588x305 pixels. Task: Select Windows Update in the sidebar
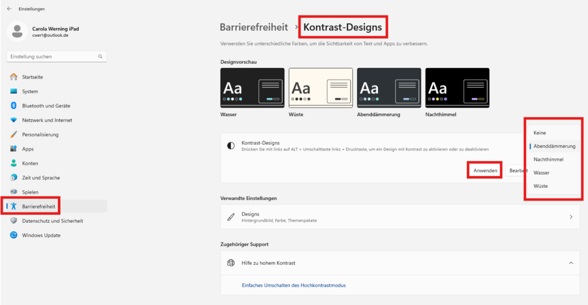[57, 235]
